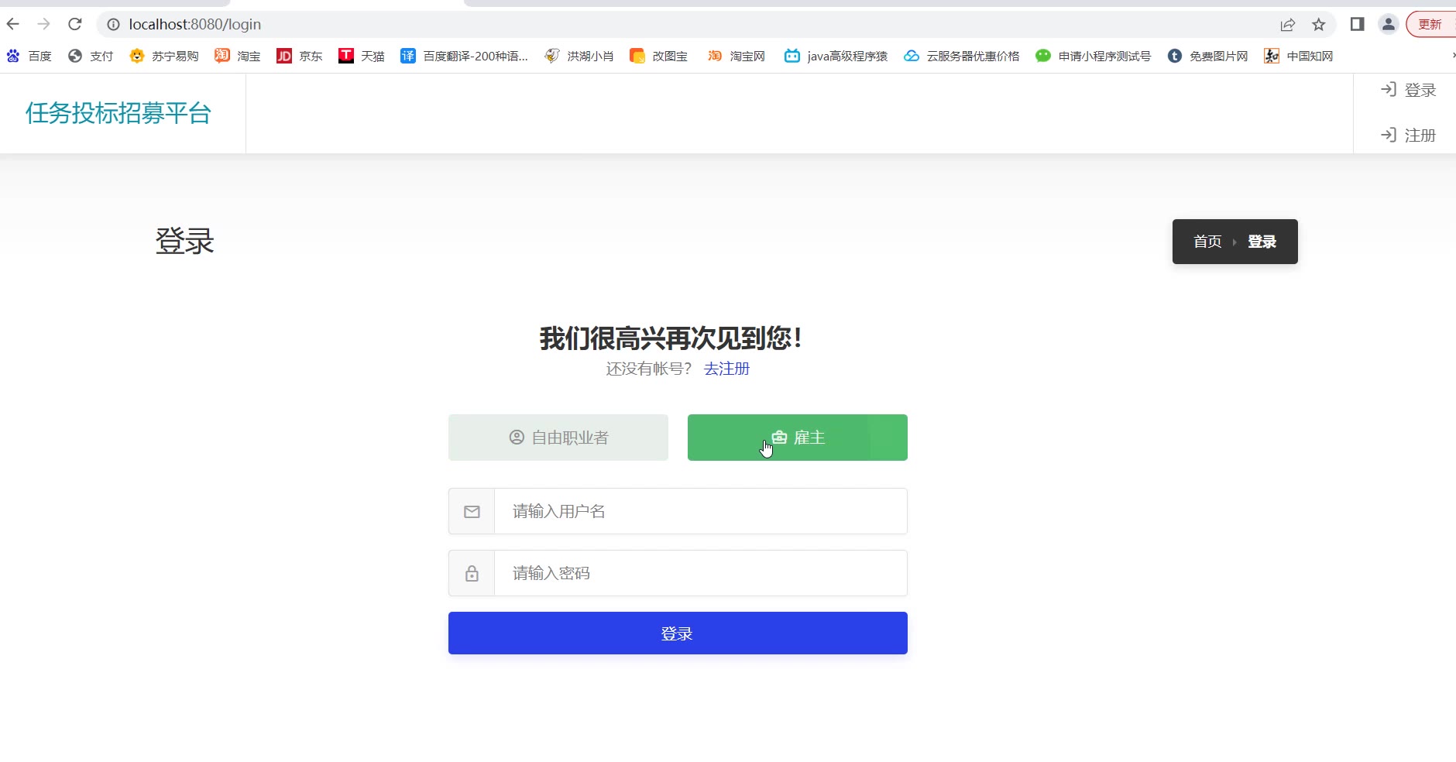Open the 改图宝 bookmark
Viewport: 1456px width, 762px height.
pos(659,56)
